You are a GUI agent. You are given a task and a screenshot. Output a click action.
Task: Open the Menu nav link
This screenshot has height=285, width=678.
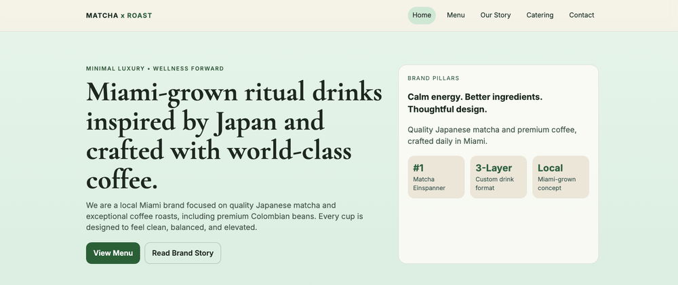[x=456, y=15]
